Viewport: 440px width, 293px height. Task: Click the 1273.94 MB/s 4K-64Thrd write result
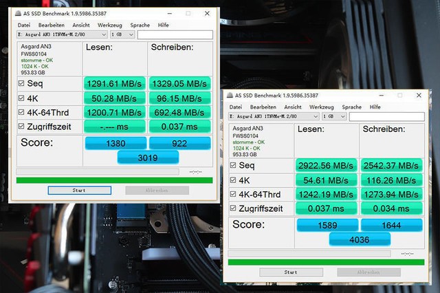[x=391, y=194]
